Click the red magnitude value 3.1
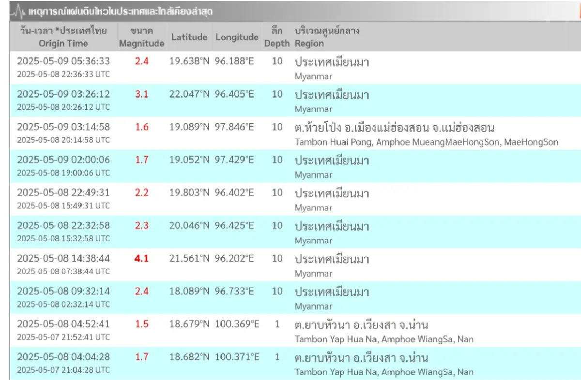This screenshot has width=581, height=380. point(141,94)
